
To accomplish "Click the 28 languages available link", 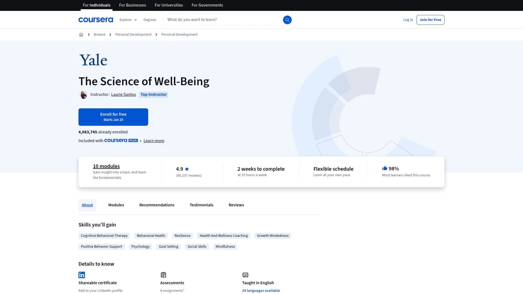I will pos(261,290).
